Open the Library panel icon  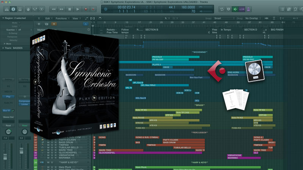point(7,9)
